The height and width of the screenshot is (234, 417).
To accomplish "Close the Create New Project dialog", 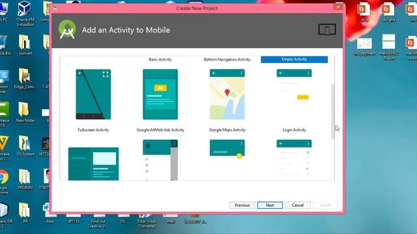I will [x=338, y=7].
